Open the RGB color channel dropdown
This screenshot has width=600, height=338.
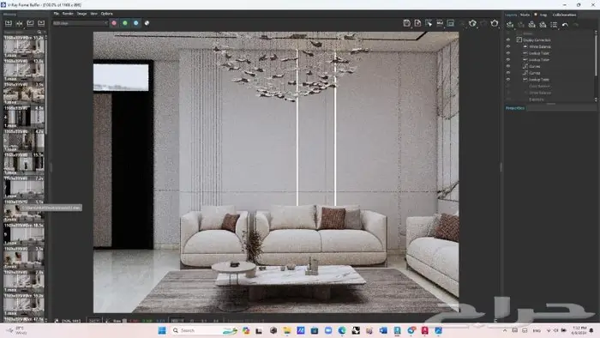81,23
